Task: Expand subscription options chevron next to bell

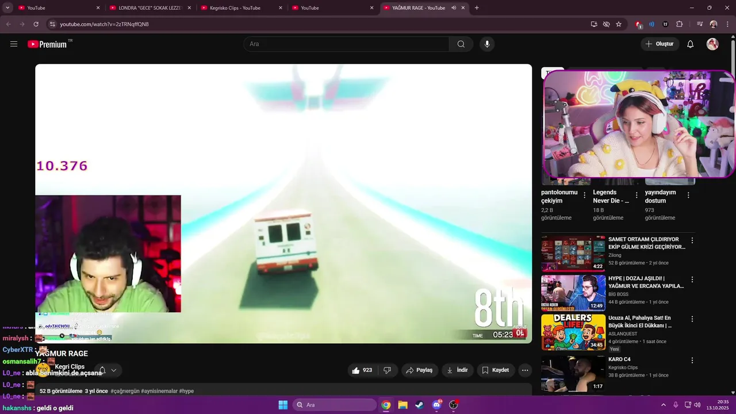Action: point(114,370)
